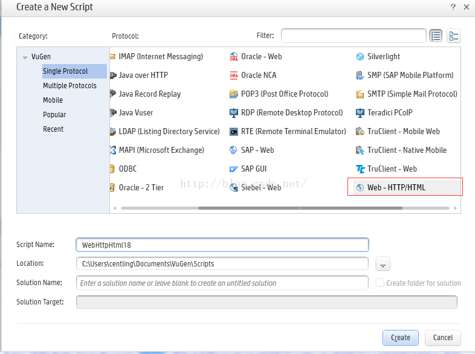Screen dimensions: 475x354
Task: Open Multiple Protocols category
Action: click(69, 86)
